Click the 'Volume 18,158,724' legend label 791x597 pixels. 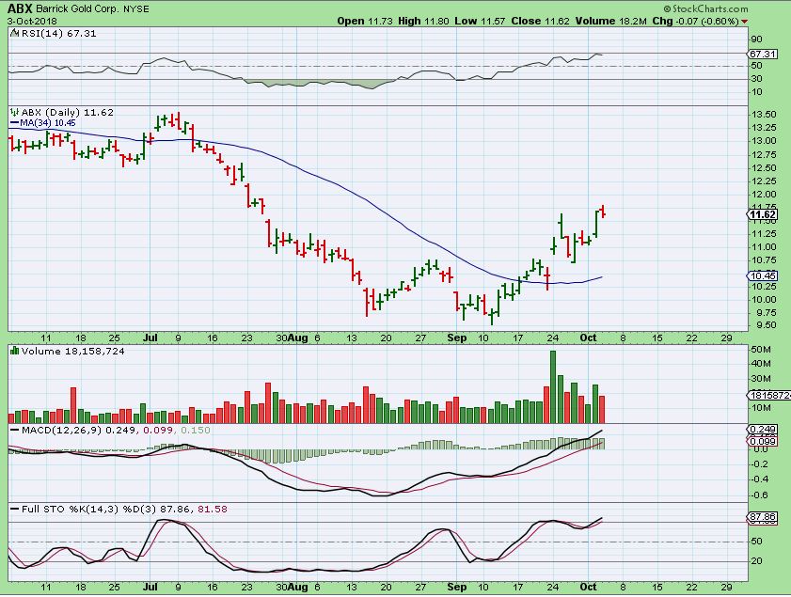73,351
